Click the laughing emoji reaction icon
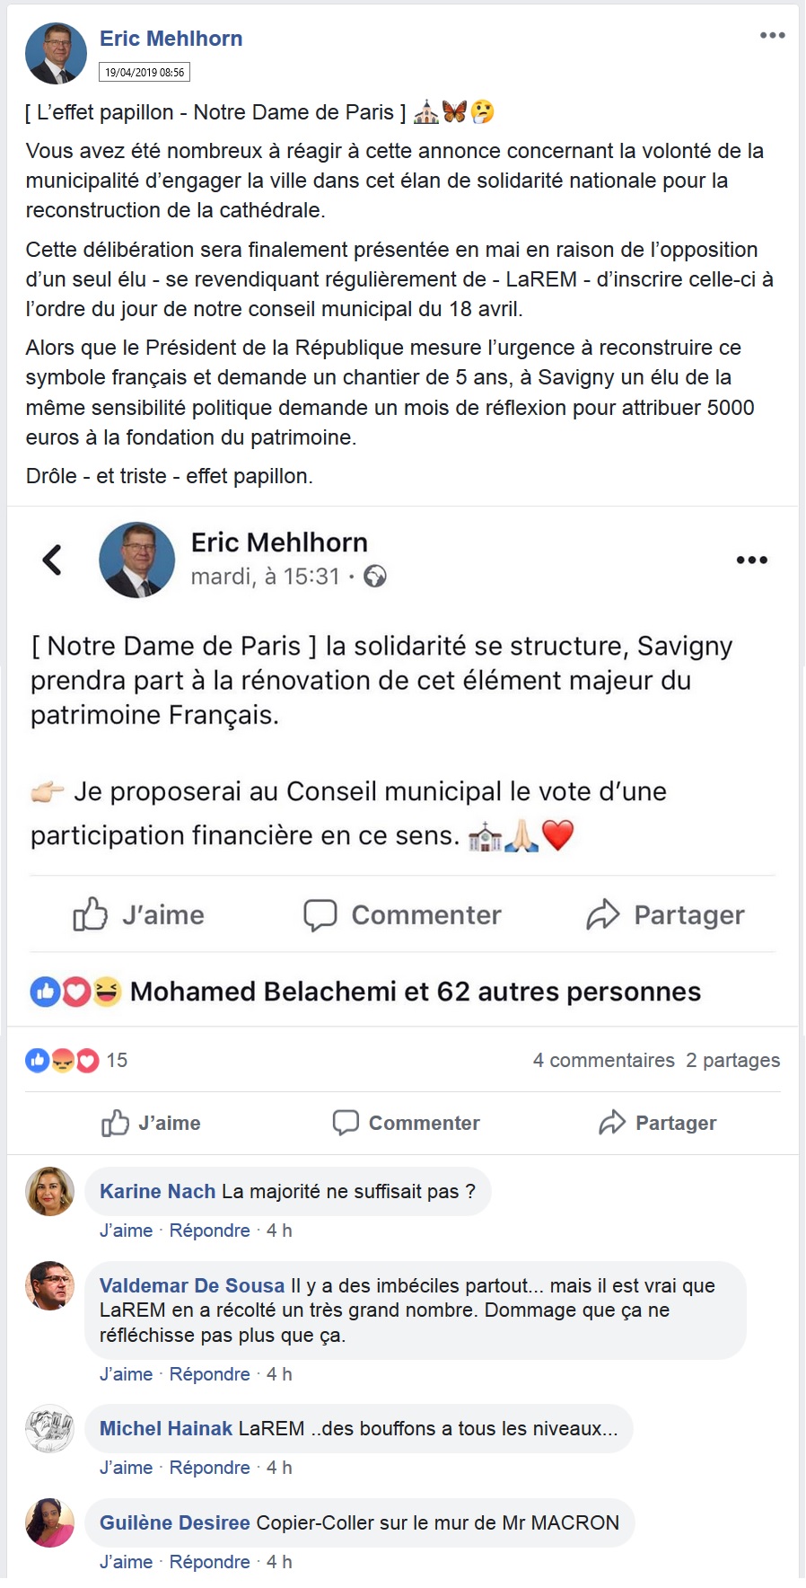The width and height of the screenshot is (806, 1588). 105,992
